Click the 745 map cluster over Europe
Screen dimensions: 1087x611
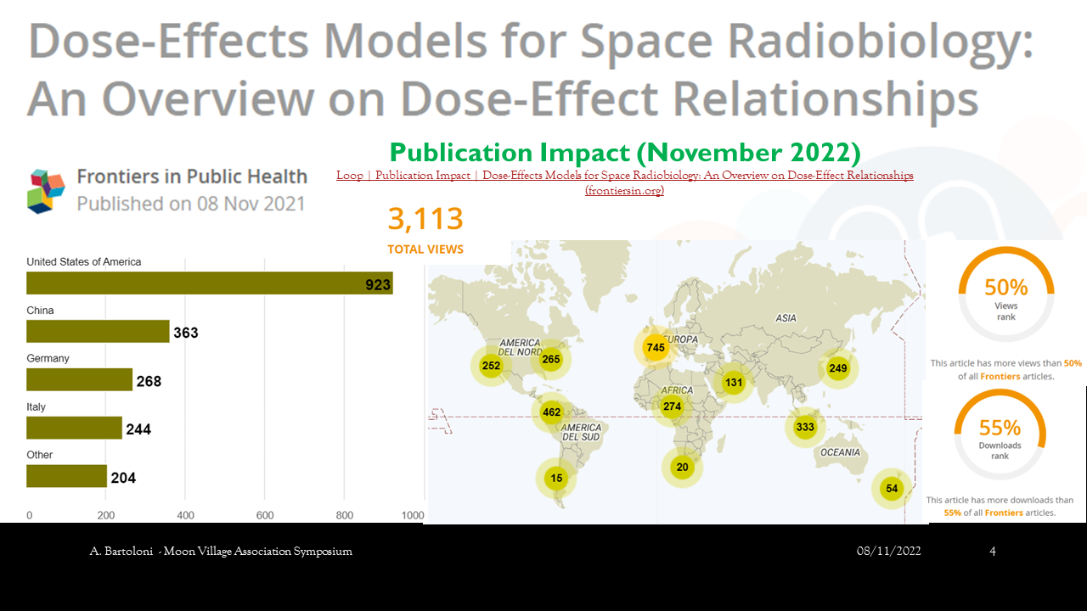655,347
